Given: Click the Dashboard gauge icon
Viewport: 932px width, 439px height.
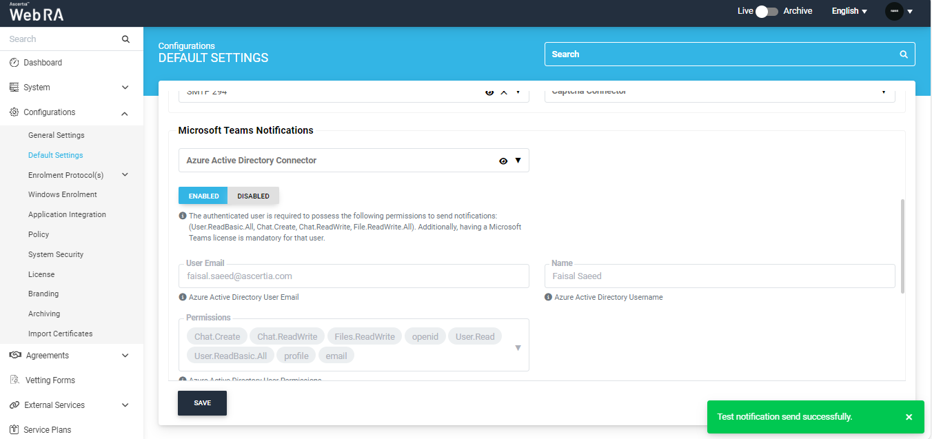Looking at the screenshot, I should tap(14, 63).
